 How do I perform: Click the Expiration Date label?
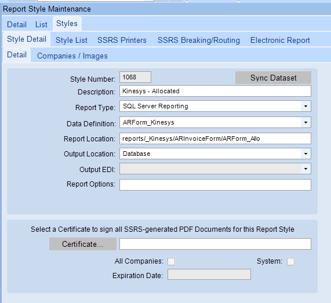[x=137, y=276]
